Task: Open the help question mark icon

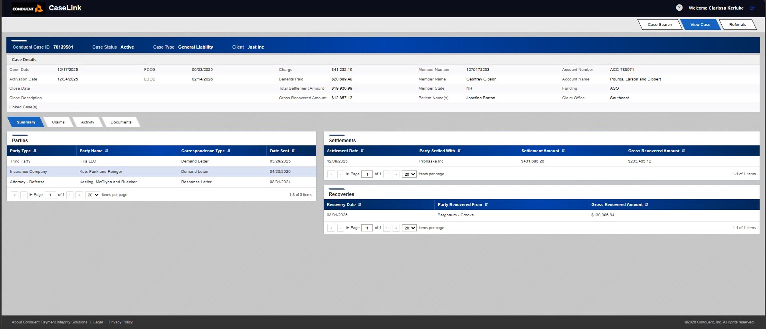Action: tap(679, 8)
